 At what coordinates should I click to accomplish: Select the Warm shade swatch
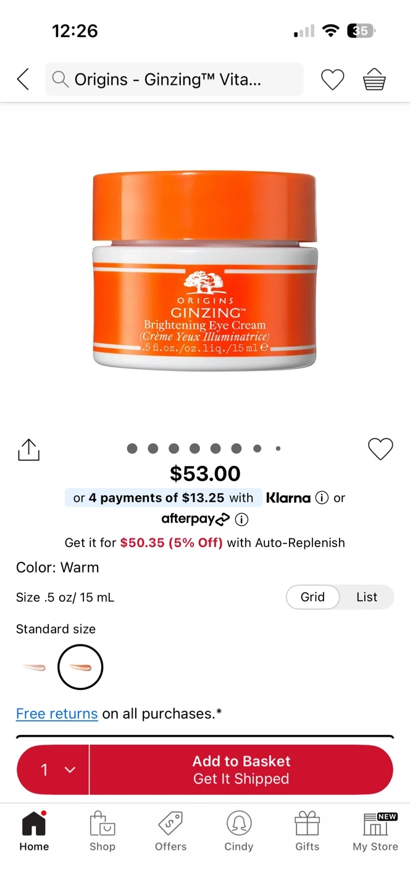click(x=80, y=667)
